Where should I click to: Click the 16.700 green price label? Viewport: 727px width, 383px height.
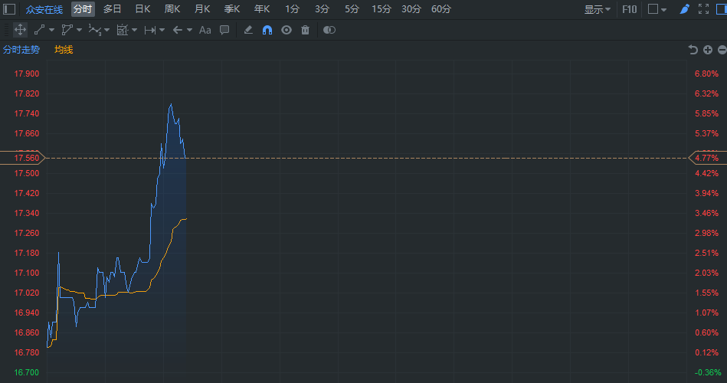pos(26,372)
